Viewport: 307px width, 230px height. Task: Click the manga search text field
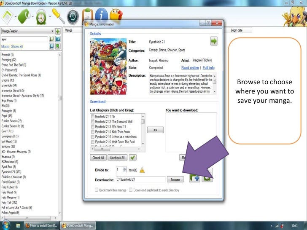[24, 39]
